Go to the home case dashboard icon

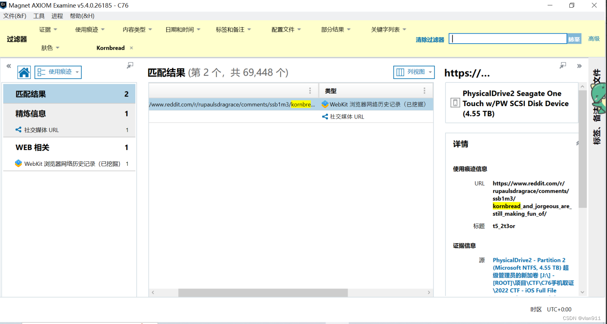pos(24,72)
